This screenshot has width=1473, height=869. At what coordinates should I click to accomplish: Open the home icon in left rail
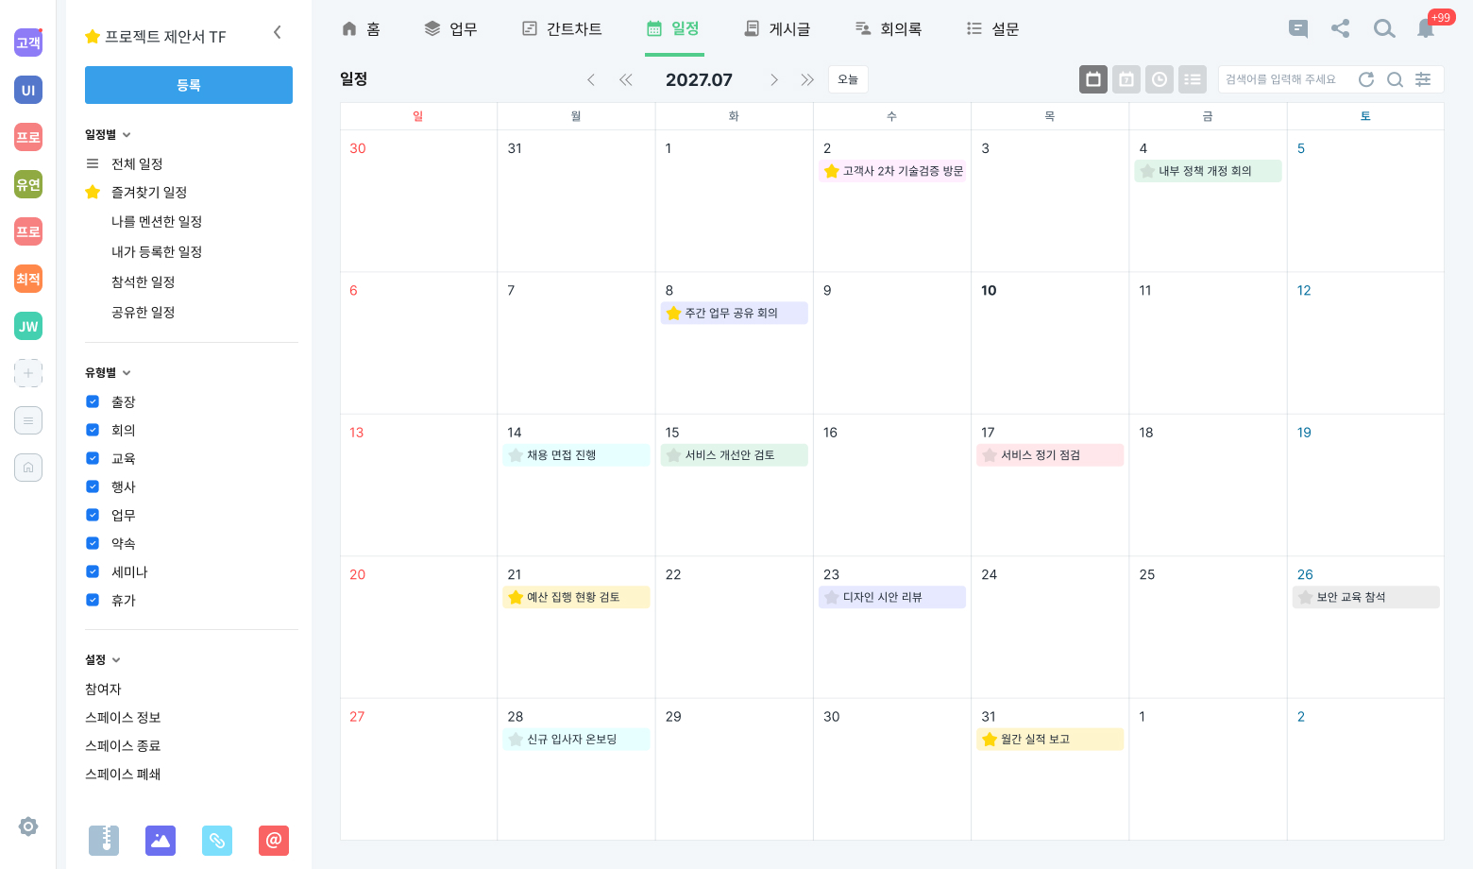pyautogui.click(x=28, y=468)
